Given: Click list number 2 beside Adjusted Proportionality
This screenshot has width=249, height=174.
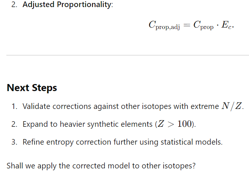Looking at the screenshot, I should (14, 4).
